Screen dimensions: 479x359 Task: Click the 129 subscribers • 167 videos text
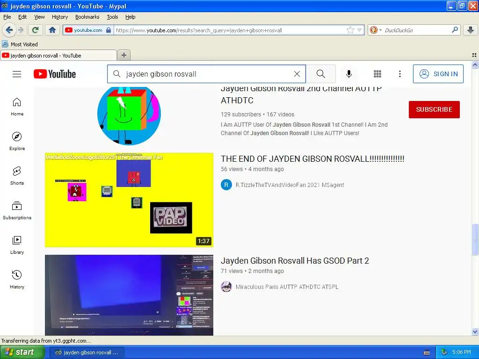click(257, 115)
